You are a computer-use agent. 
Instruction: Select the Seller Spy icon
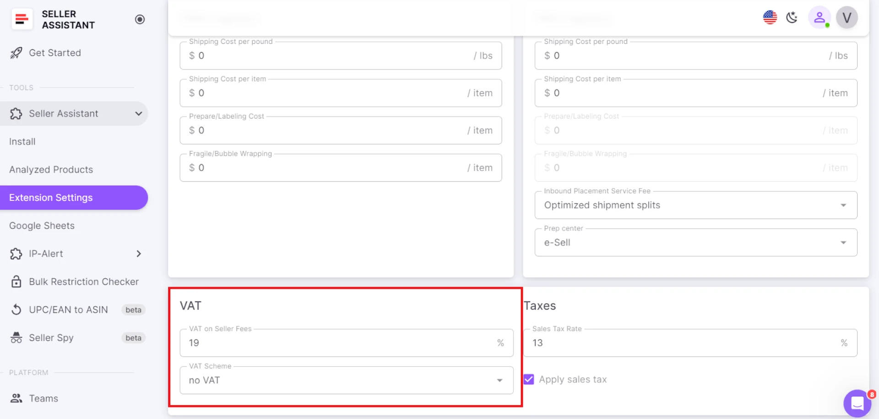pyautogui.click(x=16, y=338)
